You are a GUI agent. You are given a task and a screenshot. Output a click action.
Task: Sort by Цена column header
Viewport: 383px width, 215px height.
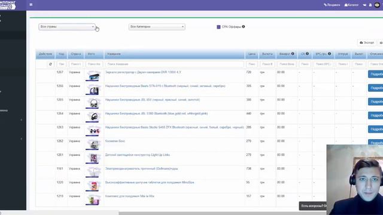252,54
